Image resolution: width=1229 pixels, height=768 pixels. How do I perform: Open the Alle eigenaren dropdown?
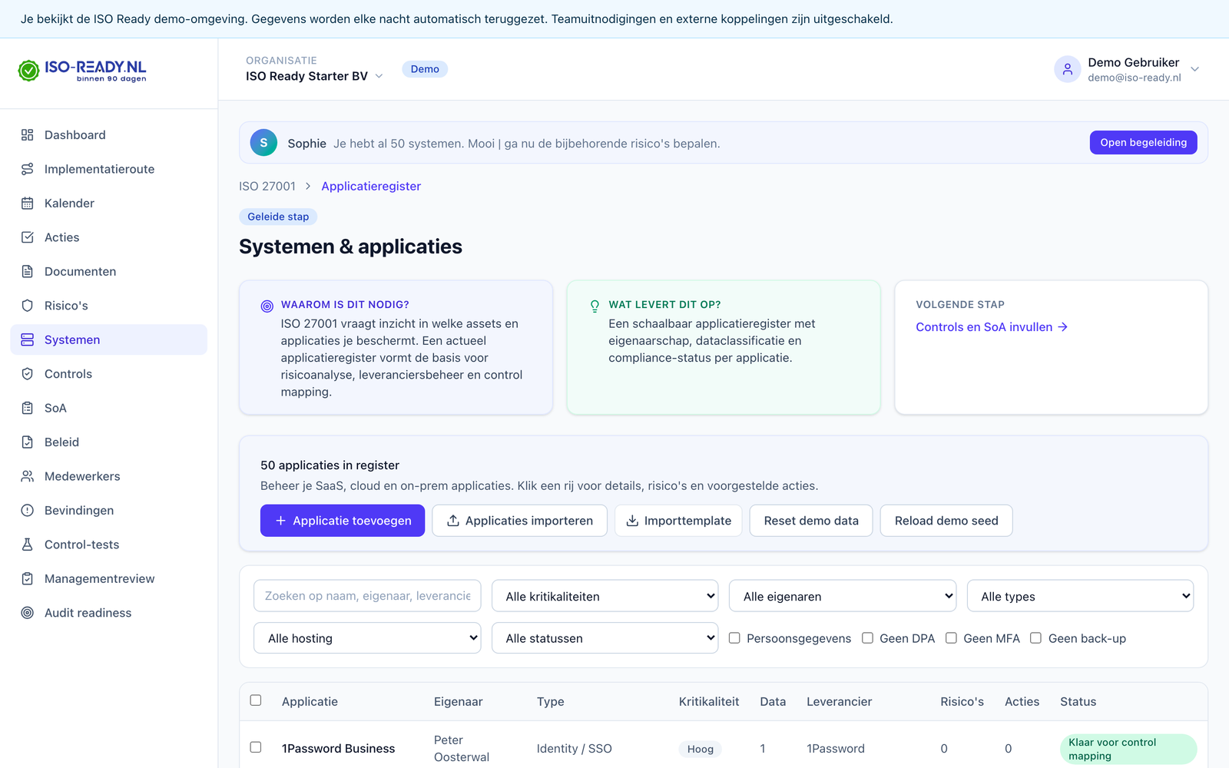[843, 596]
